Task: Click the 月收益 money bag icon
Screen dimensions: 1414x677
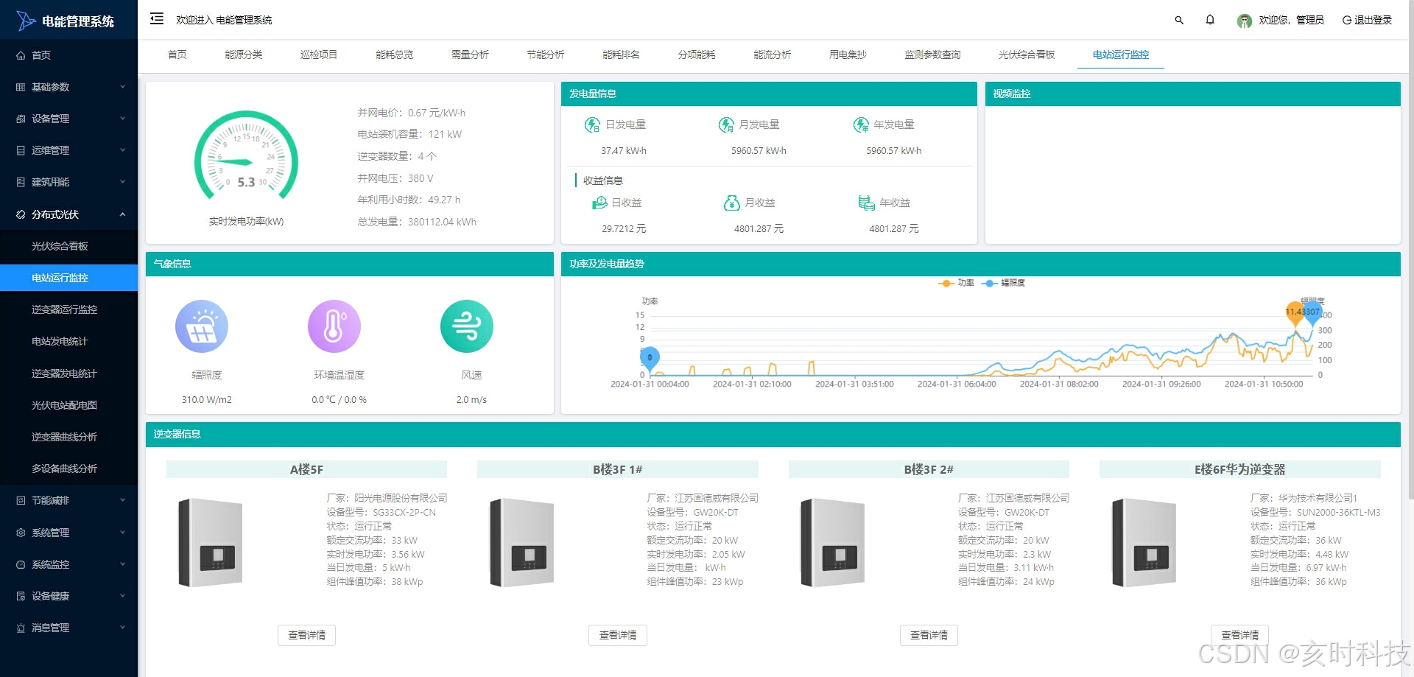Action: tap(731, 203)
